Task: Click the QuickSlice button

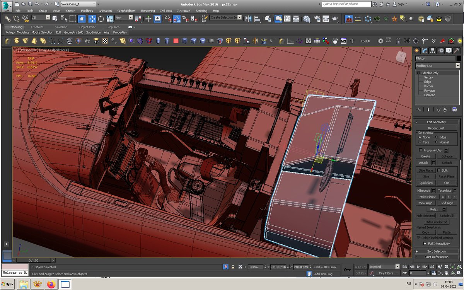Action: pyautogui.click(x=426, y=183)
